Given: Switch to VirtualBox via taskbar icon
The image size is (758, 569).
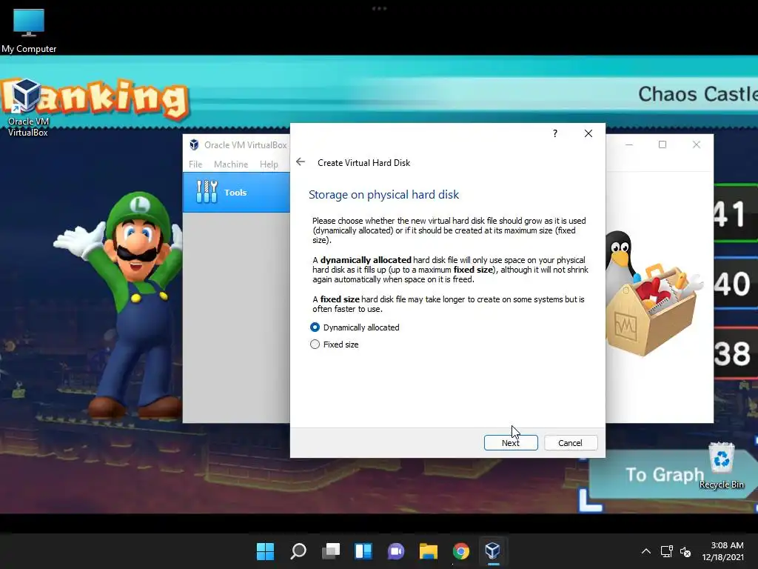Looking at the screenshot, I should pyautogui.click(x=492, y=551).
